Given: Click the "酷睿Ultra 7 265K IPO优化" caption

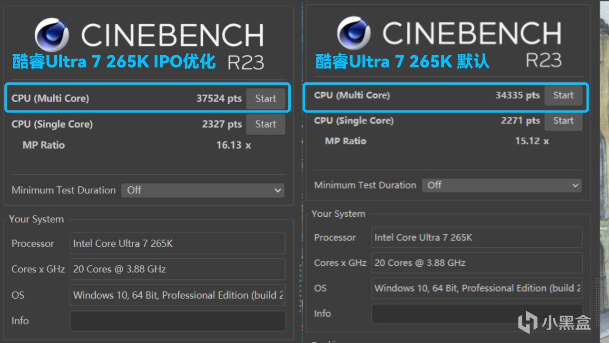Looking at the screenshot, I should coord(114,62).
